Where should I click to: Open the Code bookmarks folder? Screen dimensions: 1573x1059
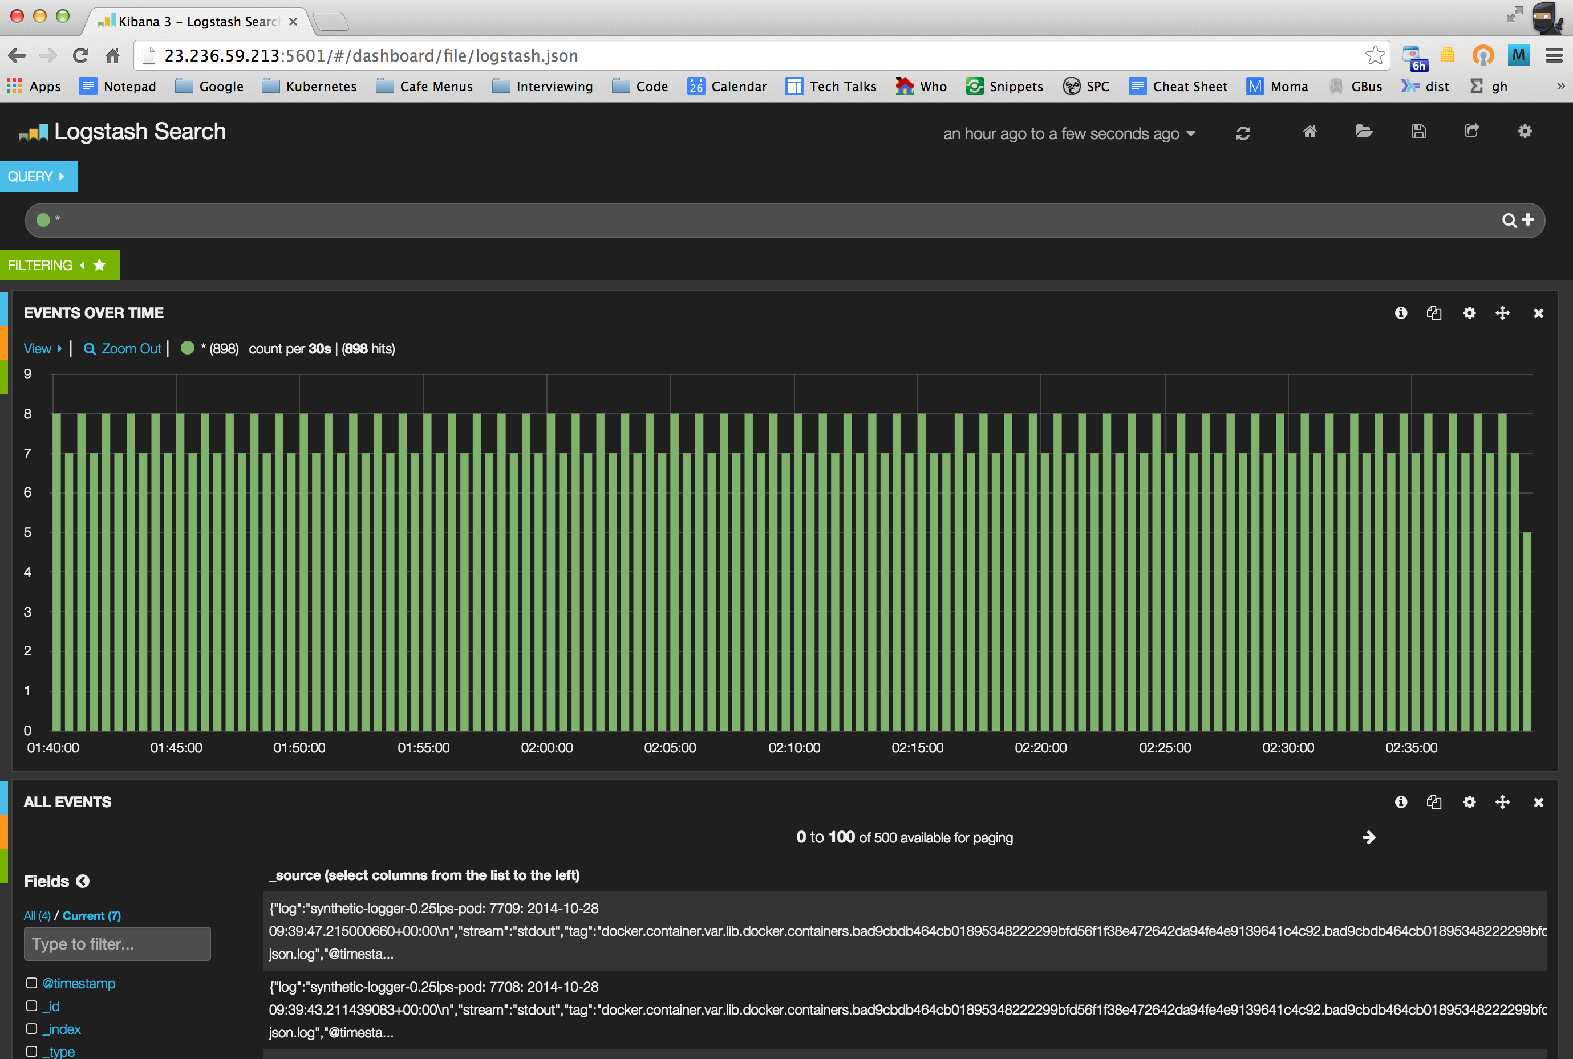(640, 87)
